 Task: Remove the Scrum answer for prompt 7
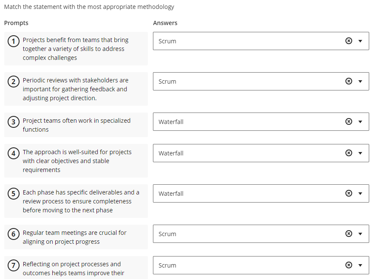[x=349, y=265]
